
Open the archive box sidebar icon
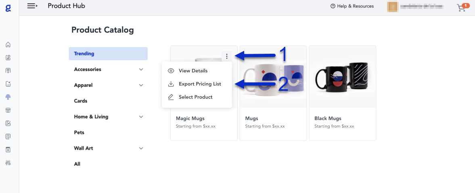[8, 150]
